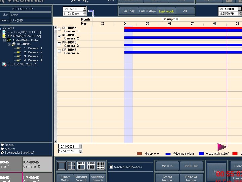The width and height of the screenshot is (242, 182).
Task: Click the day 05 label in the timeline header
Action: click(x=148, y=23)
